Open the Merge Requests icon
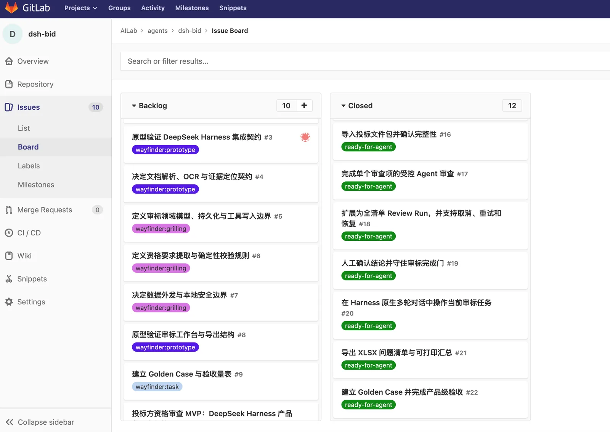The image size is (610, 432). click(x=9, y=210)
